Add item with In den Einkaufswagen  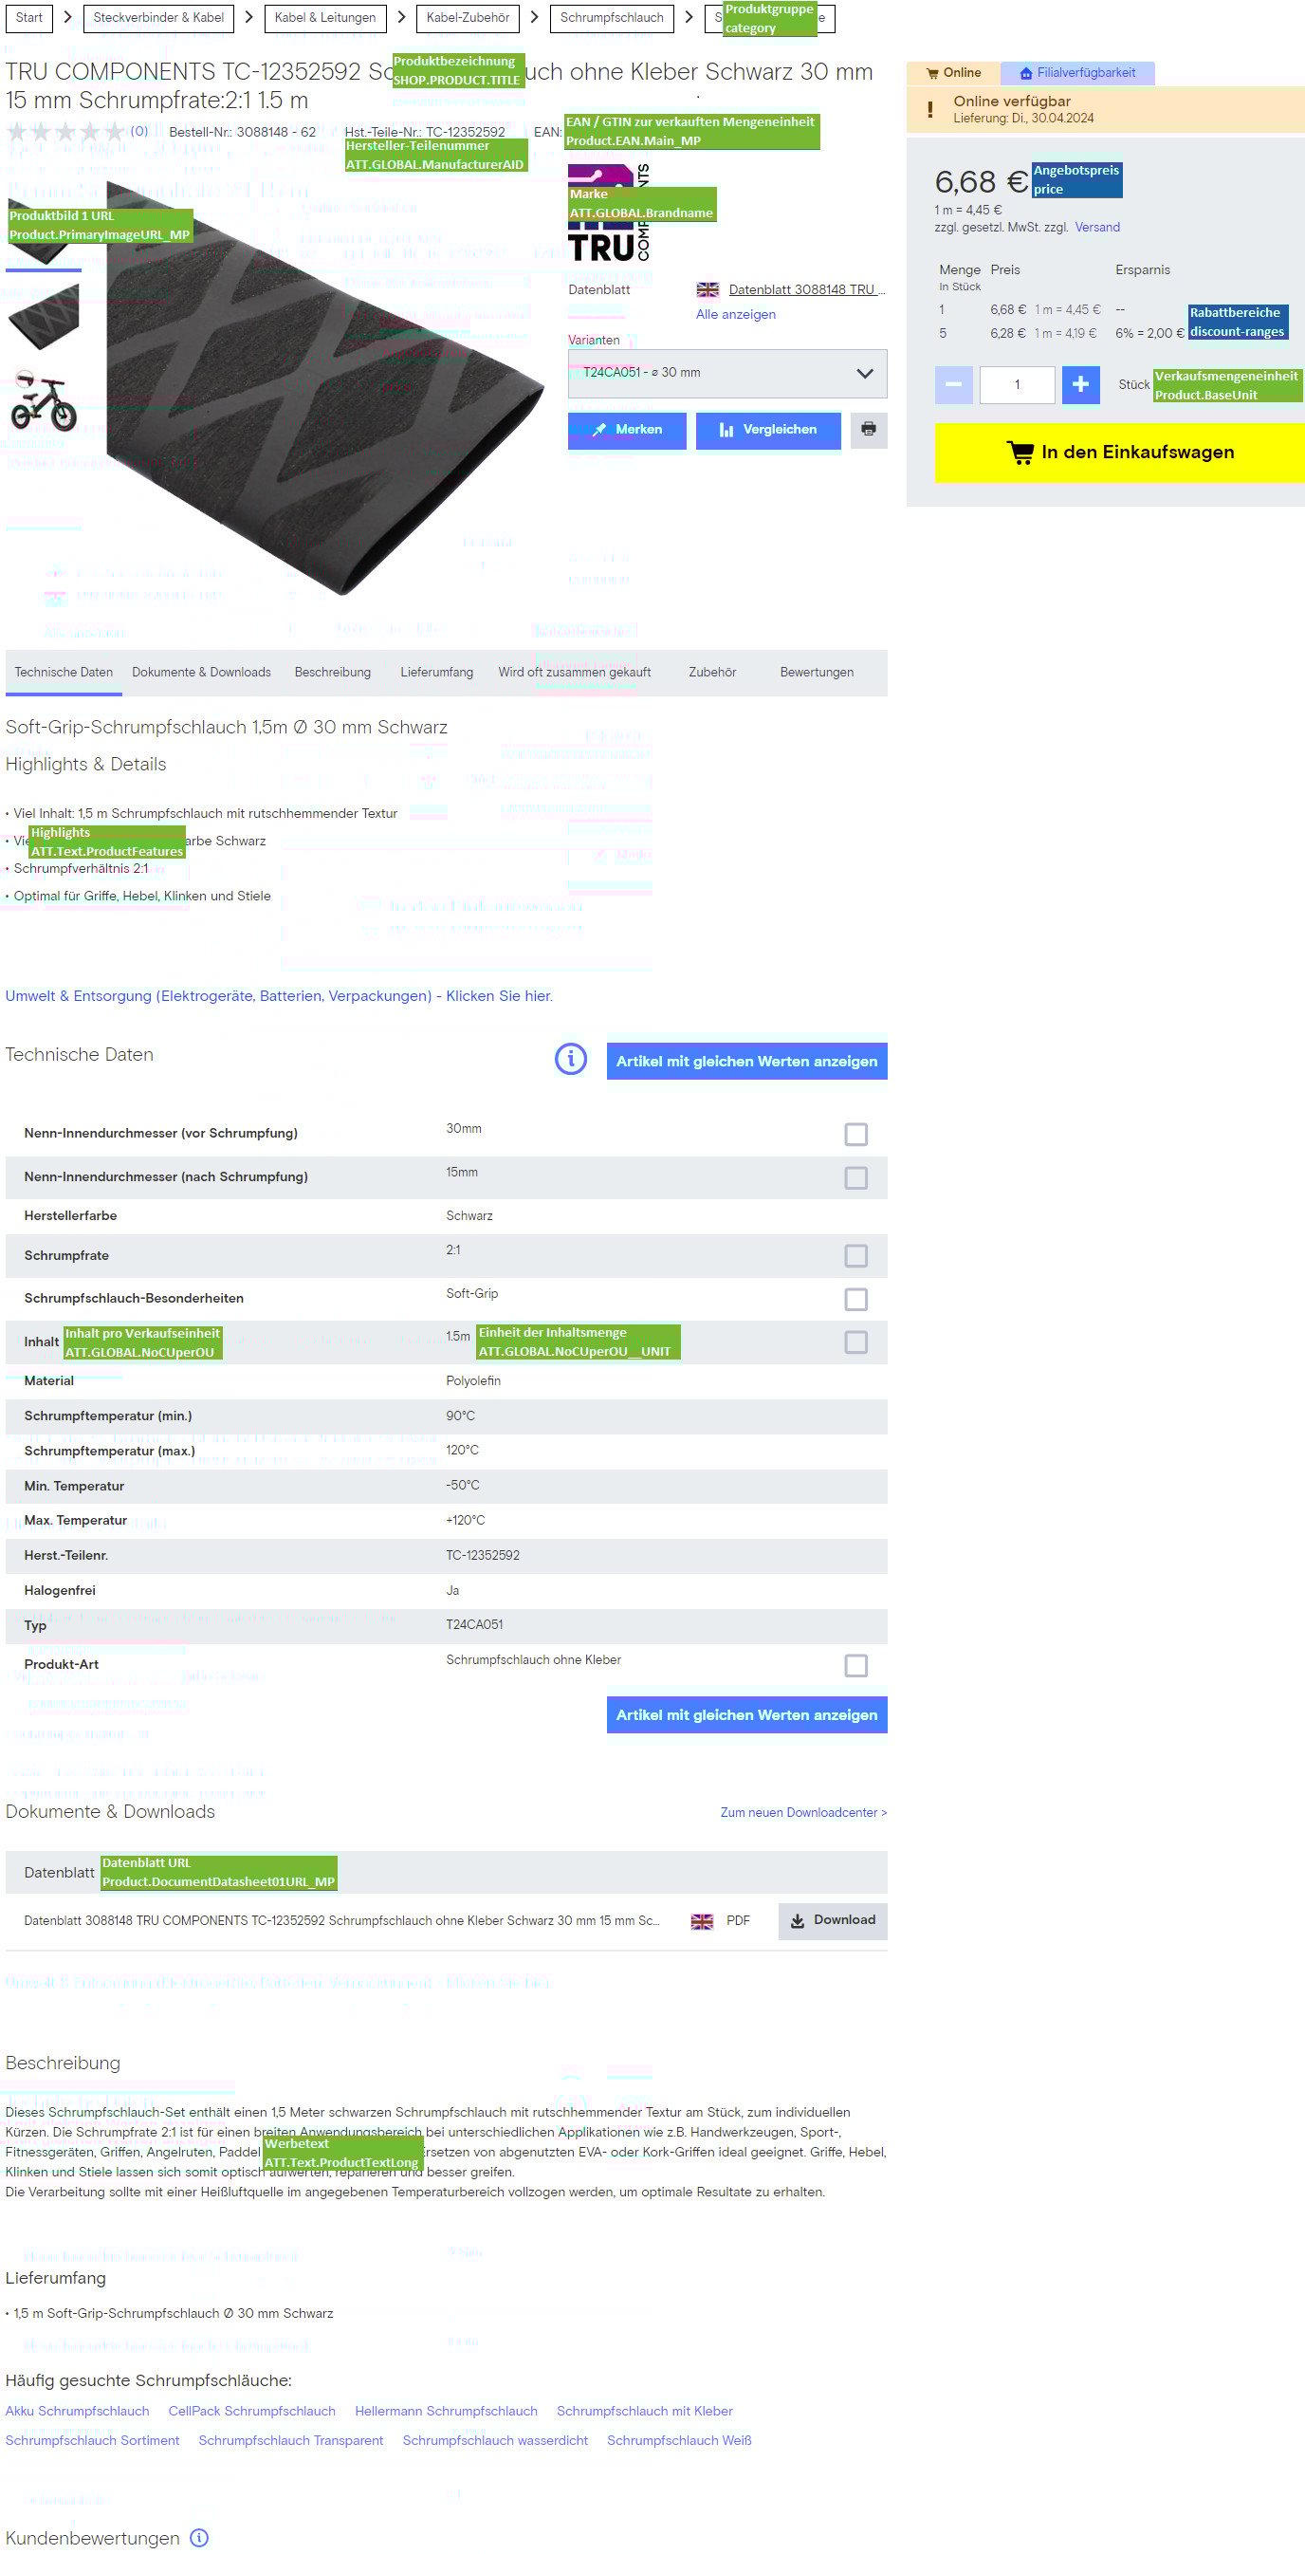tap(1120, 453)
